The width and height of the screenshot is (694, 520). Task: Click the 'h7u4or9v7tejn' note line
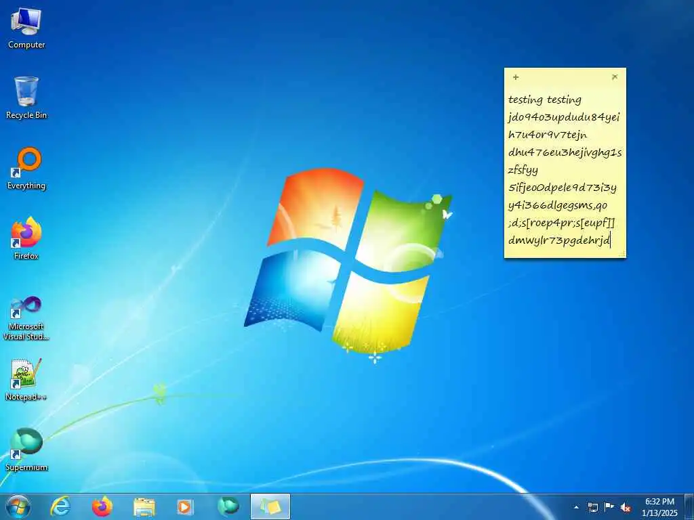click(x=548, y=135)
